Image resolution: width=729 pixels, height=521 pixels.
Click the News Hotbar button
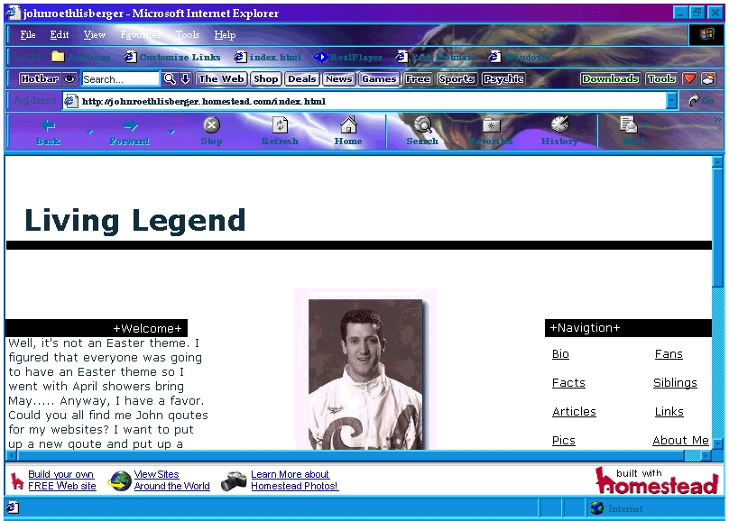coord(338,79)
